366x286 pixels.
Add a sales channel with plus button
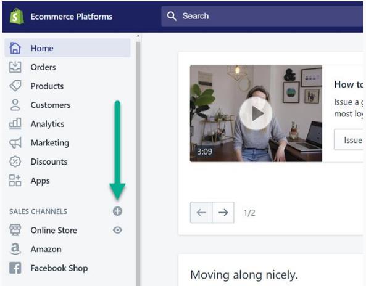coord(117,211)
